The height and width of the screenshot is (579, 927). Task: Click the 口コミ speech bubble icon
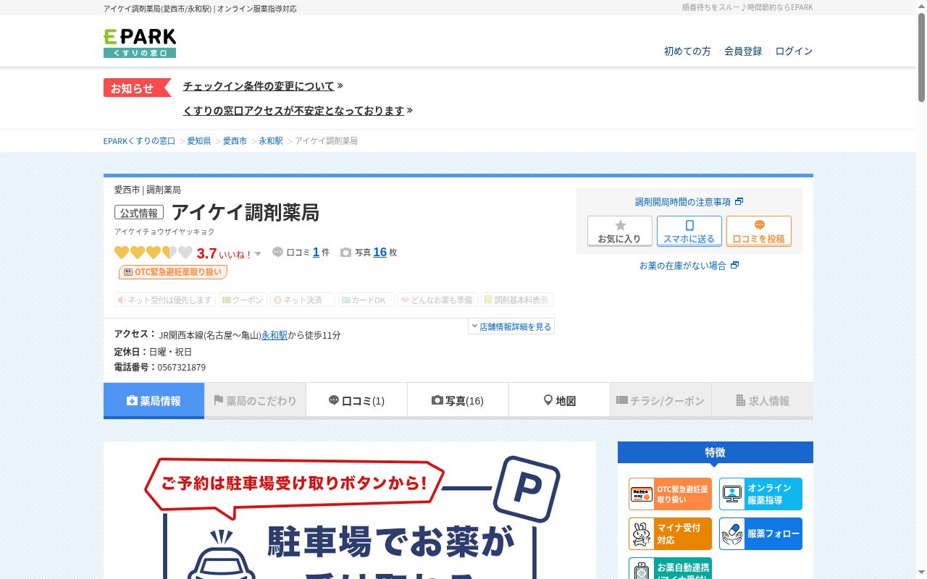point(277,253)
